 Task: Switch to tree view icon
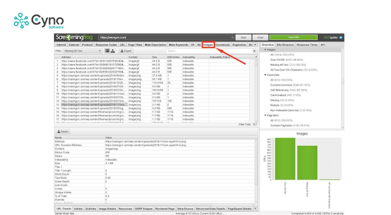tap(113, 51)
